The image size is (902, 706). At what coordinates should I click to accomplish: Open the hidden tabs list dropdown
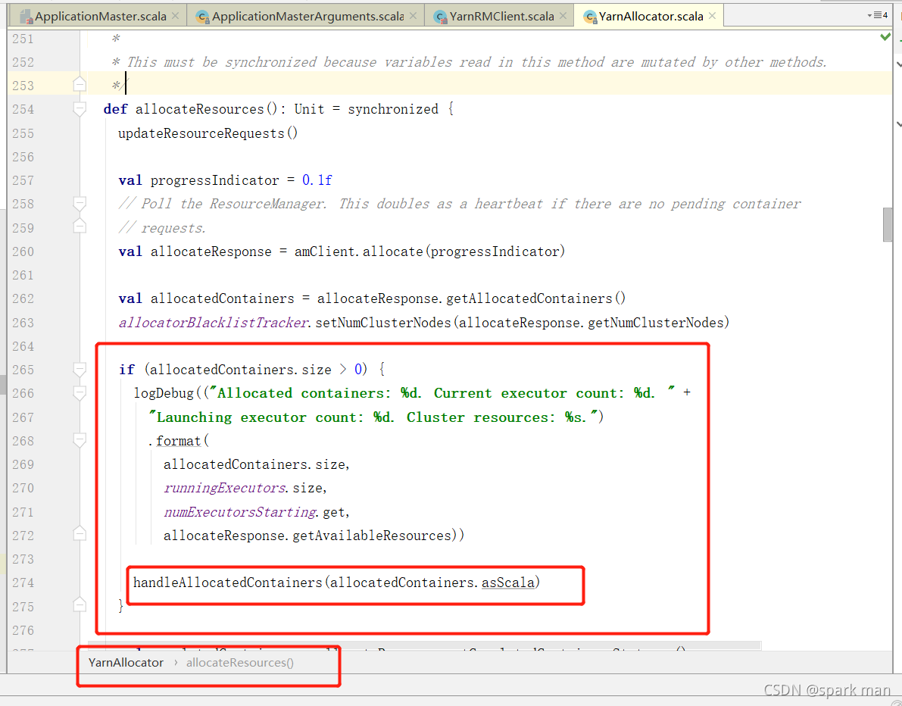[878, 15]
